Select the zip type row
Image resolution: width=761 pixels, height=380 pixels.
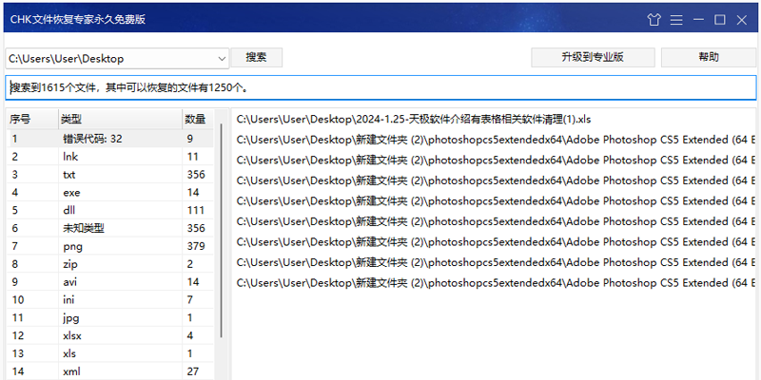pyautogui.click(x=110, y=264)
